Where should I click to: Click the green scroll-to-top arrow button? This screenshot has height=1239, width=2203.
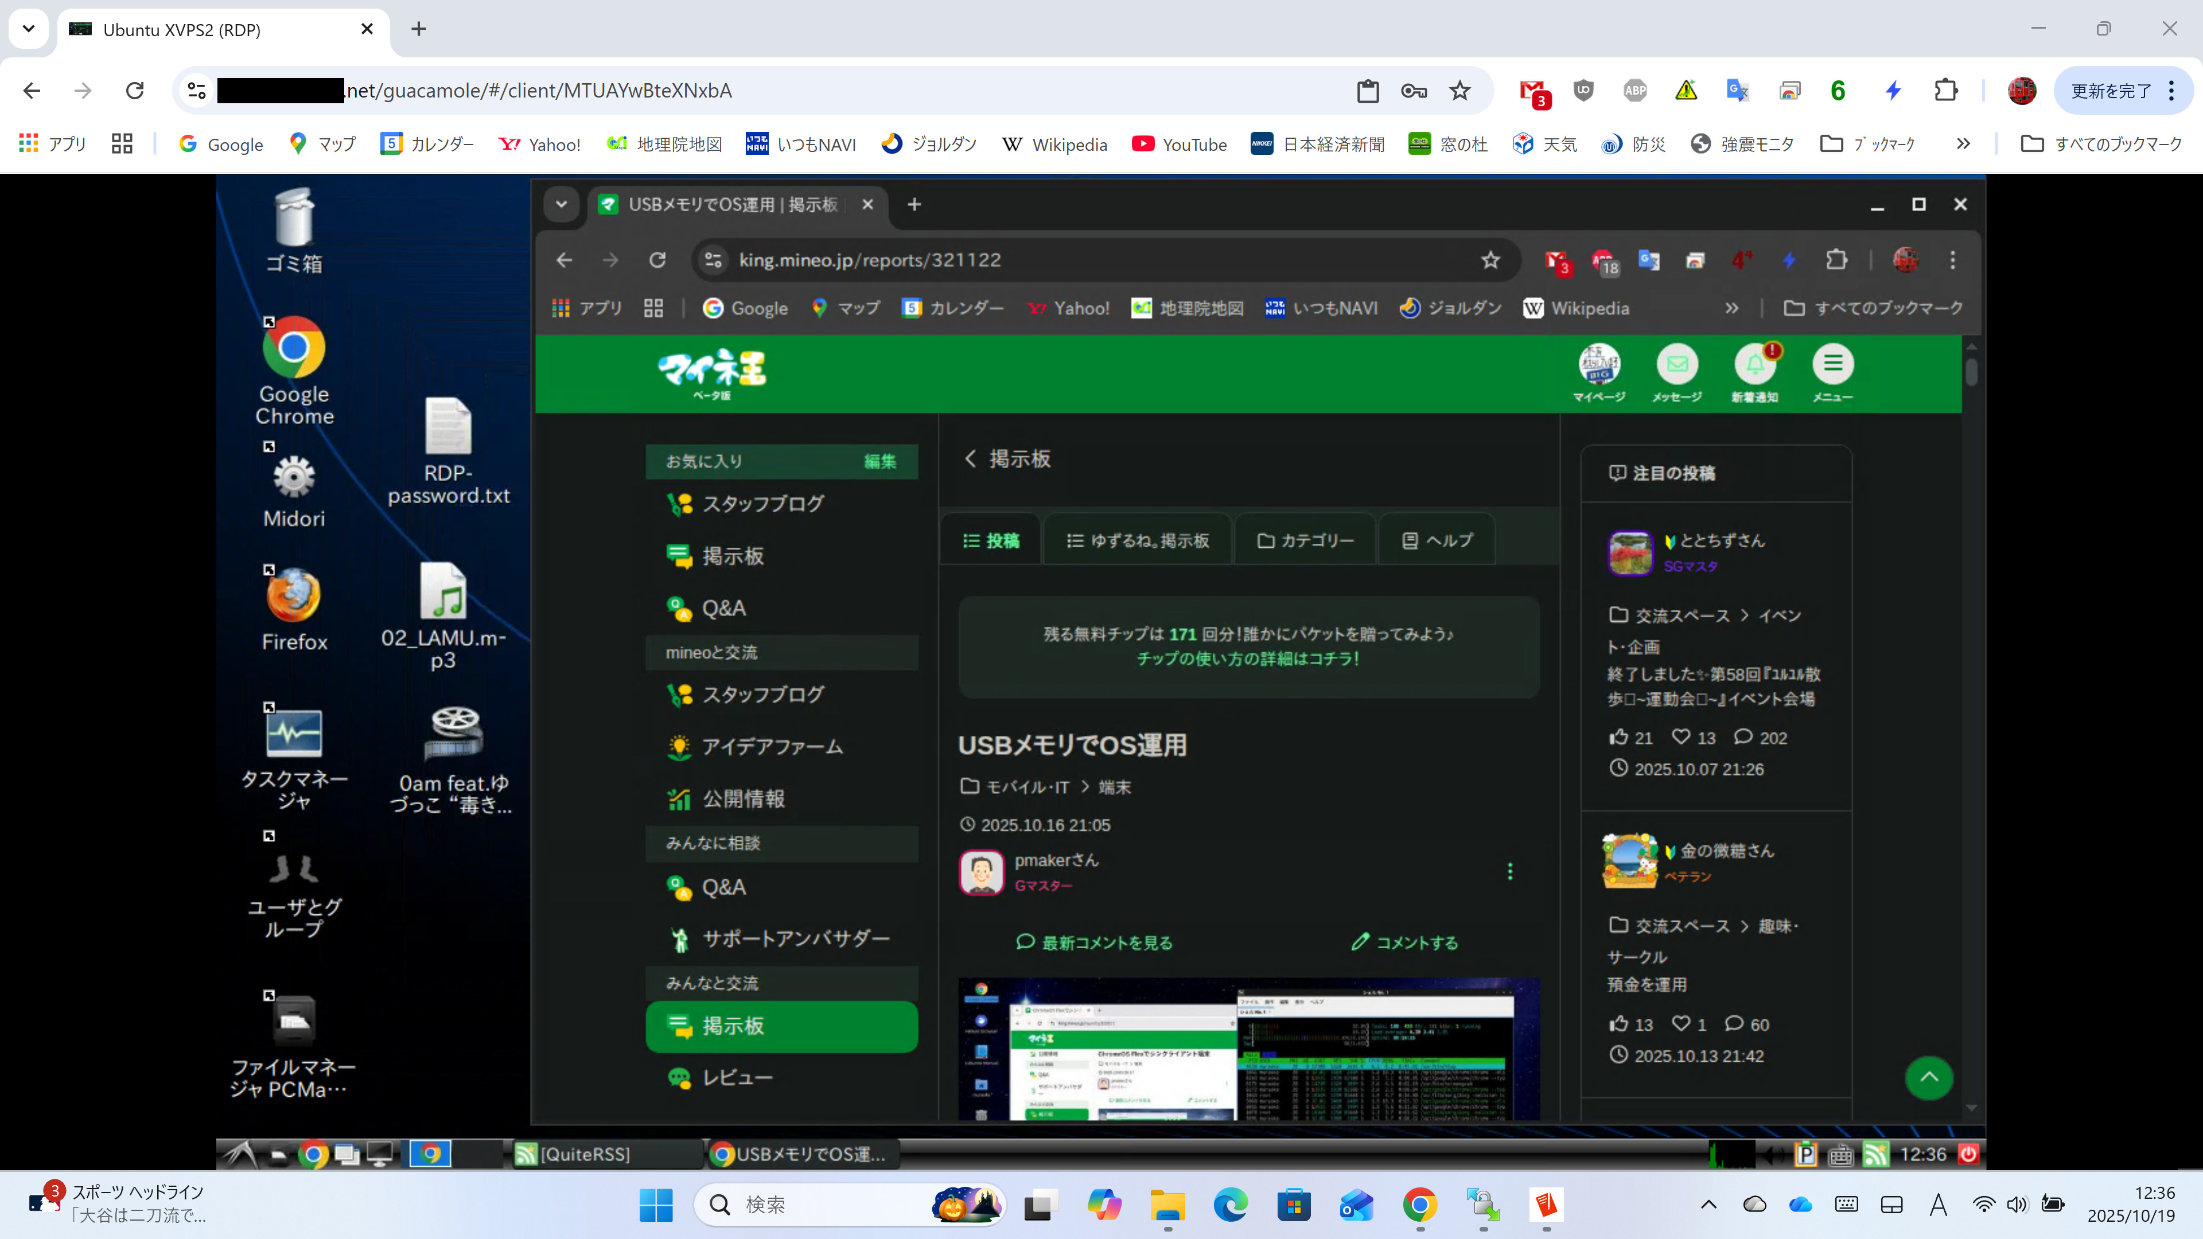(x=1928, y=1077)
